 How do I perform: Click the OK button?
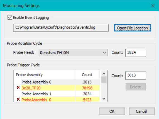point(112,111)
